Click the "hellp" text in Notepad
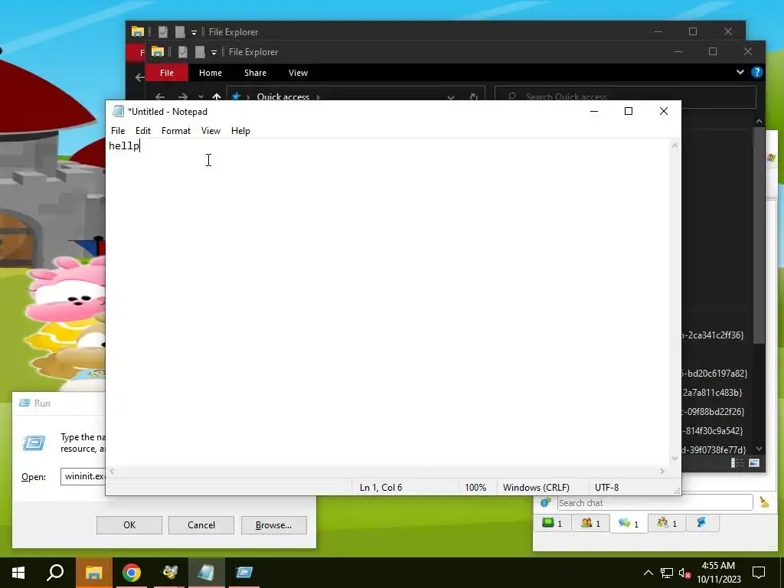784x588 pixels. pos(124,145)
